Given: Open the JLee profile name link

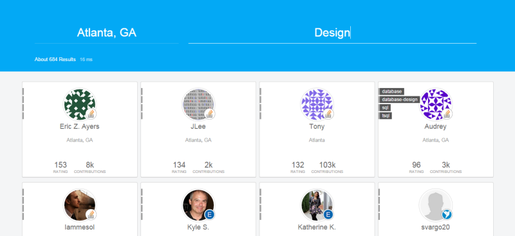Looking at the screenshot, I should coord(198,127).
